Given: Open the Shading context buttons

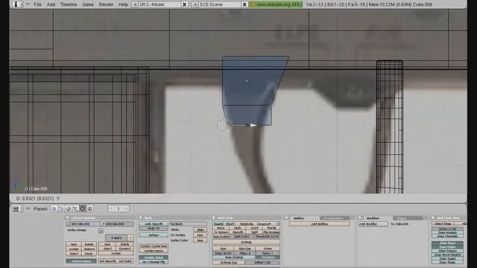Looking at the screenshot, I should (68, 208).
